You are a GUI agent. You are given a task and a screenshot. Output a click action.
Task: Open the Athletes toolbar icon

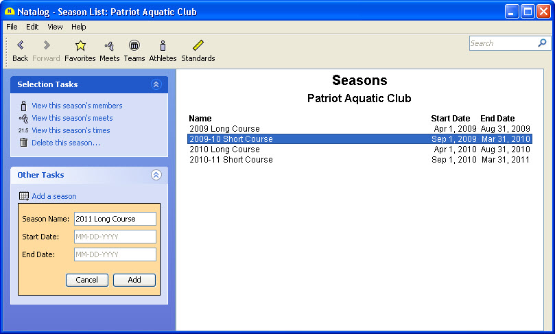163,46
